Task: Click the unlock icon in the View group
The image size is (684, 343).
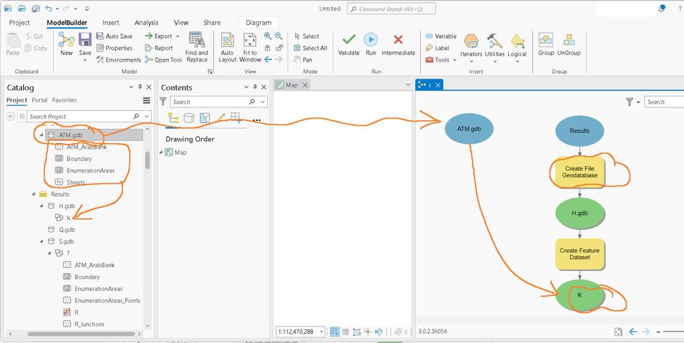Action: click(x=279, y=48)
